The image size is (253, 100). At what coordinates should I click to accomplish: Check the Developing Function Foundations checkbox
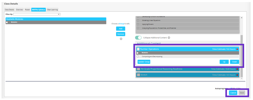(138, 17)
